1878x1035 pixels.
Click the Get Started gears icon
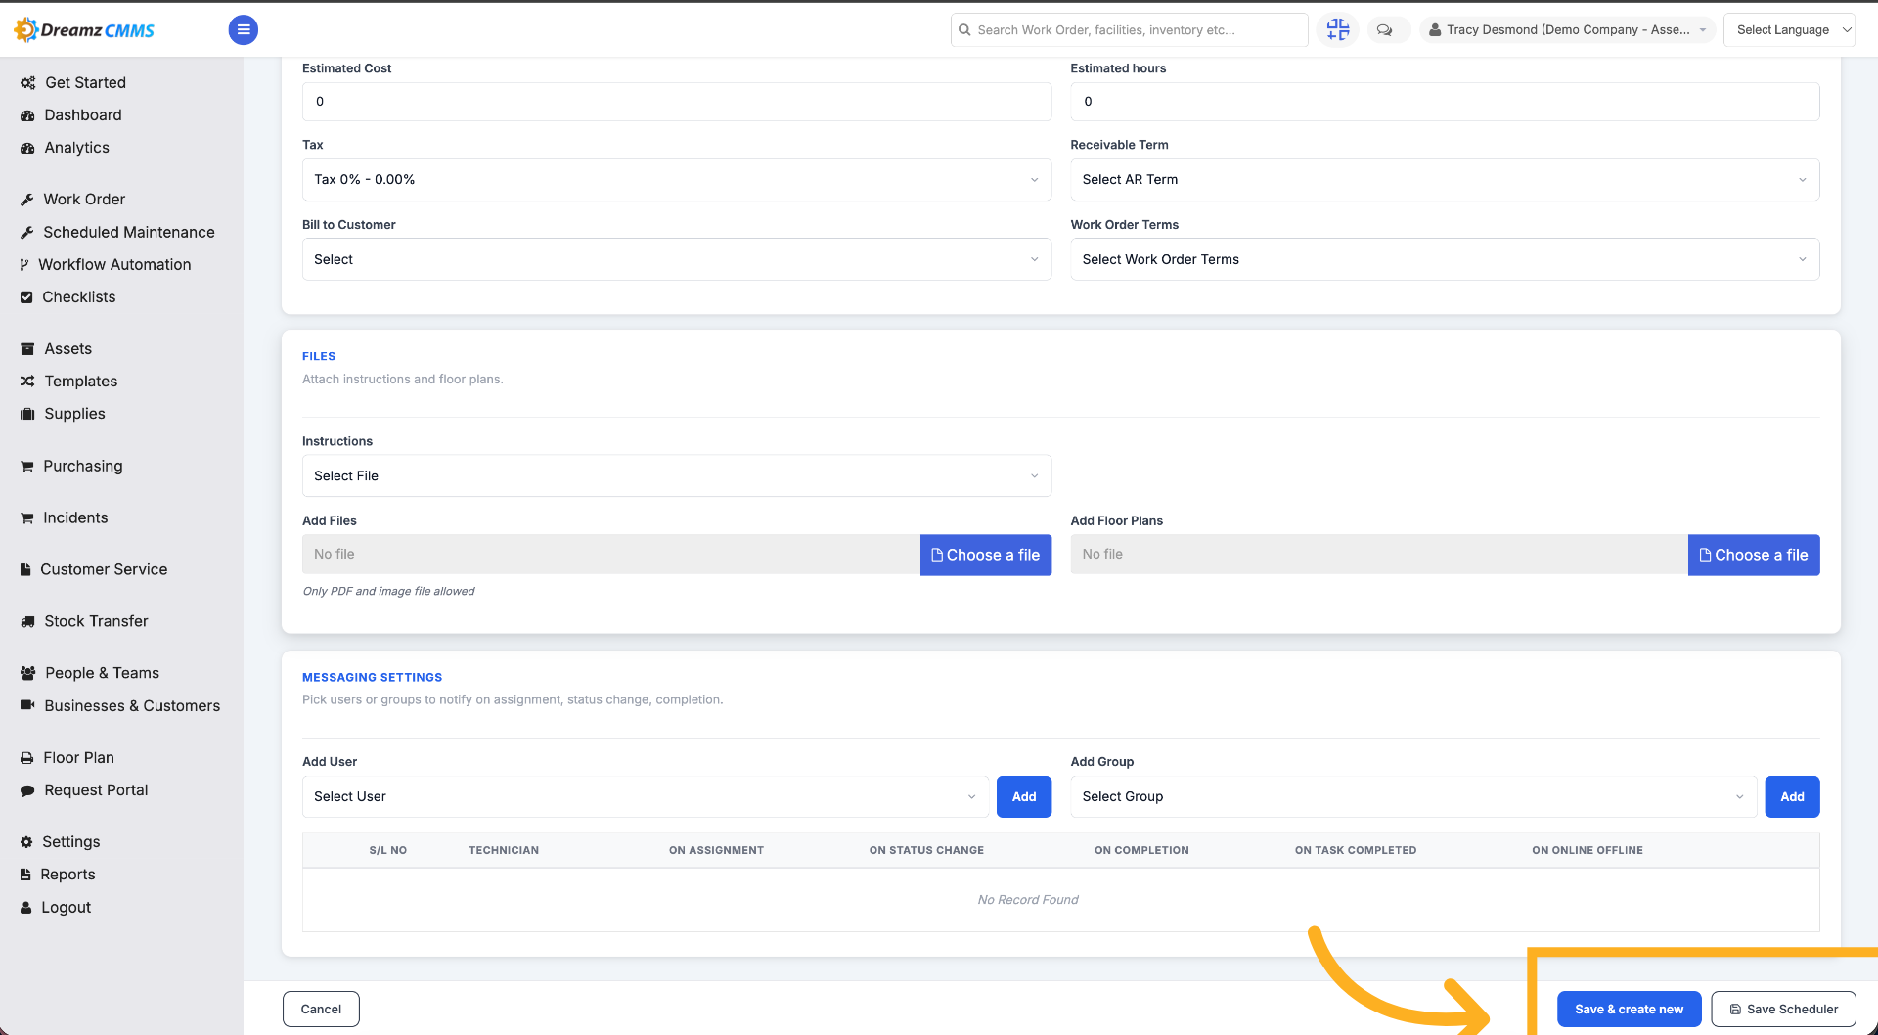click(x=27, y=83)
